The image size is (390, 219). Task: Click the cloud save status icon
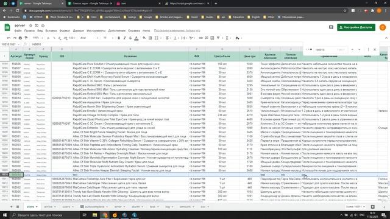click(x=43, y=26)
